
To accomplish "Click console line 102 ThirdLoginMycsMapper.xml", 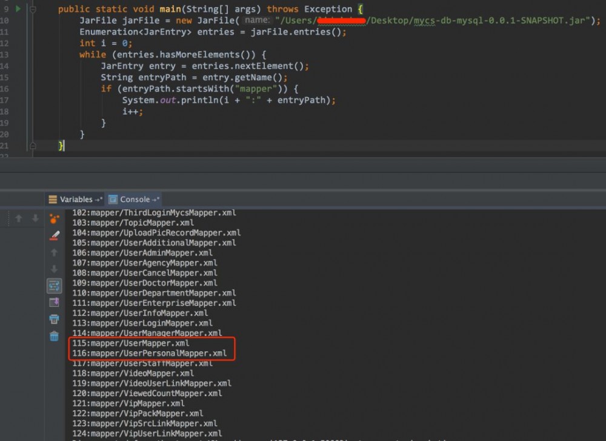I will [x=154, y=213].
